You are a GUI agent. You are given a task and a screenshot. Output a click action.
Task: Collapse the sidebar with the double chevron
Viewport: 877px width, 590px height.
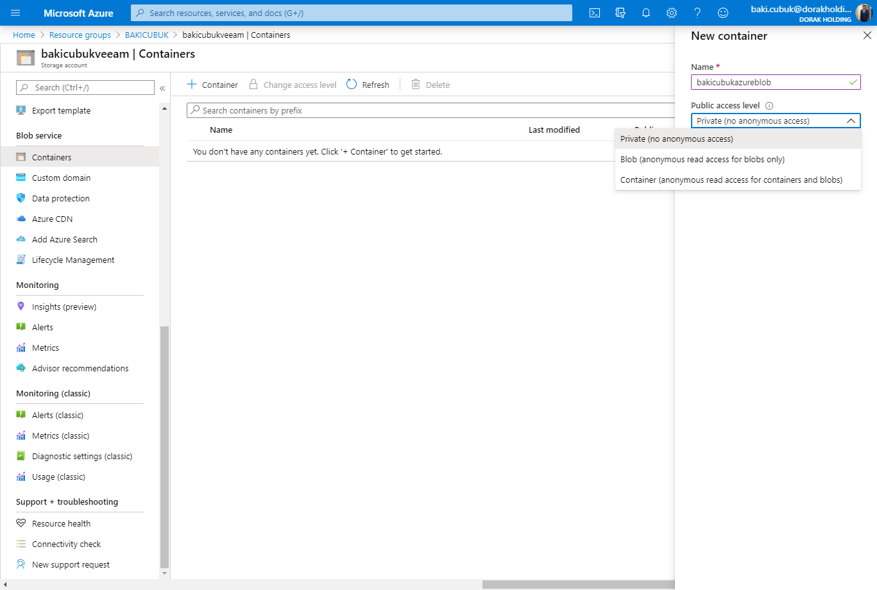[x=162, y=88]
